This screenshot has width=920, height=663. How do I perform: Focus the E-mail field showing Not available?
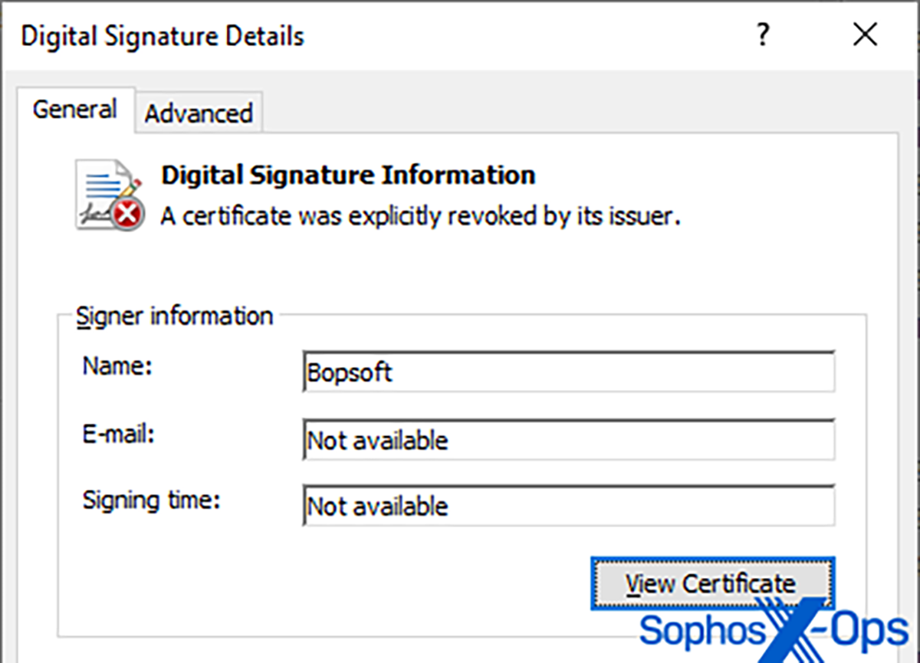568,441
